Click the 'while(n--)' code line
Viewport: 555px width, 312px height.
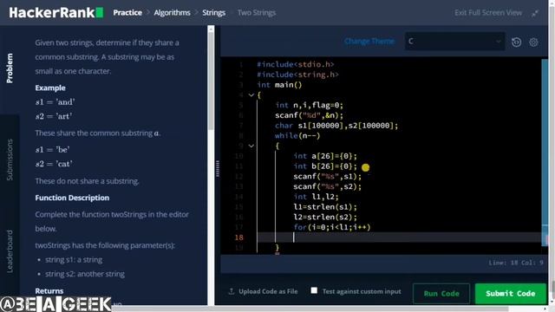point(297,136)
